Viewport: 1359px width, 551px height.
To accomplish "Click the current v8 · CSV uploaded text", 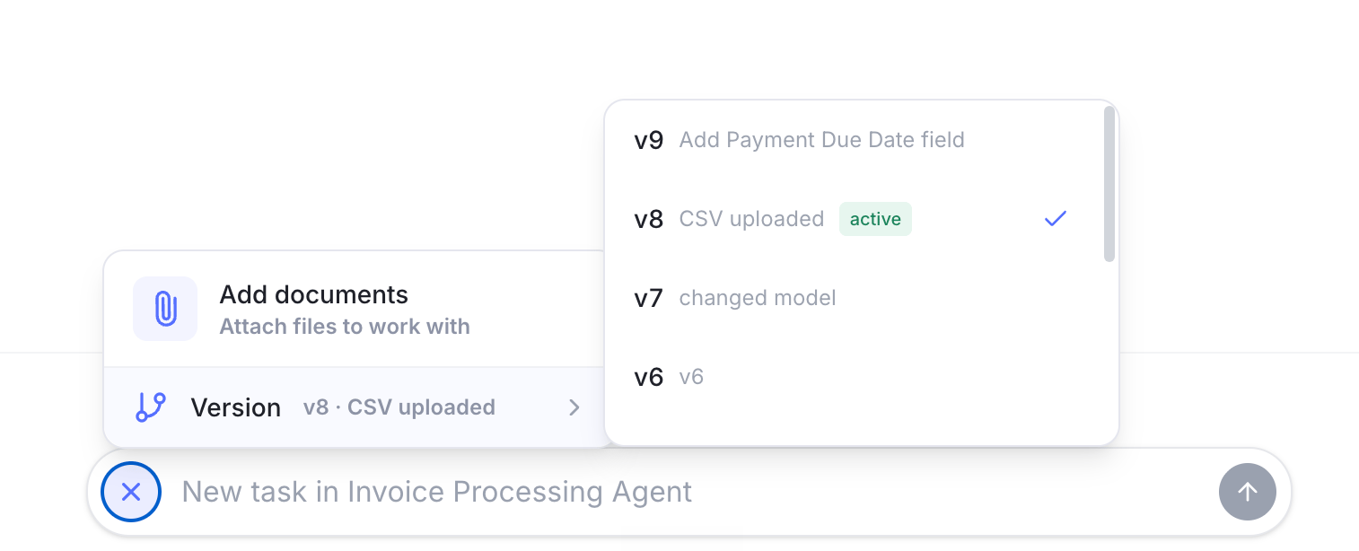I will pos(399,407).
